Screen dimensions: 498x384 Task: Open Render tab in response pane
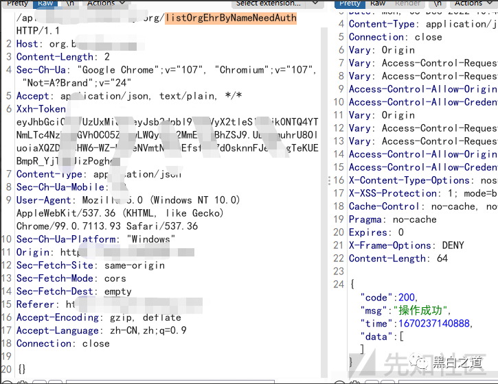(x=408, y=3)
